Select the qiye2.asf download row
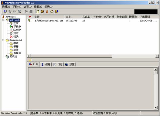 [x=93, y=21]
